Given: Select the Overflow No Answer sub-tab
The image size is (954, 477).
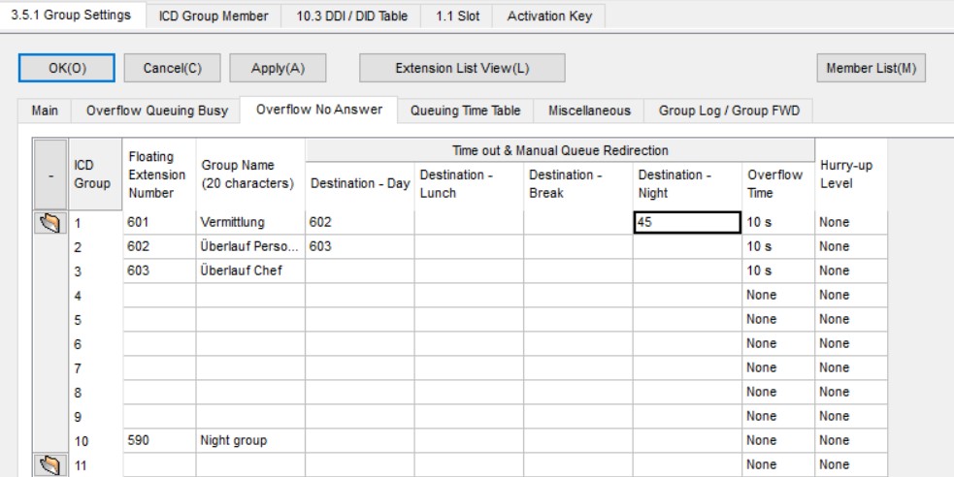Looking at the screenshot, I should pos(319,110).
